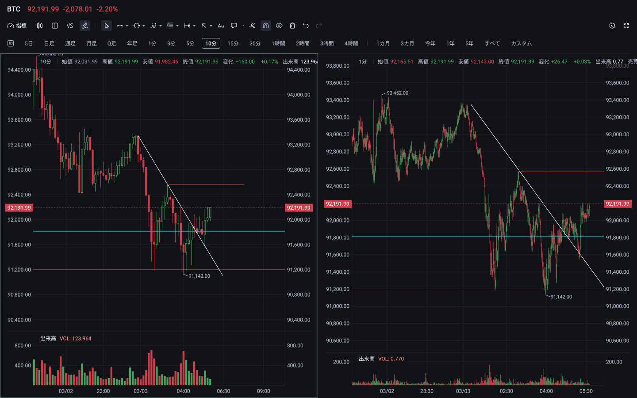637x398 pixels.
Task: Redo the last undone action
Action: [319, 26]
